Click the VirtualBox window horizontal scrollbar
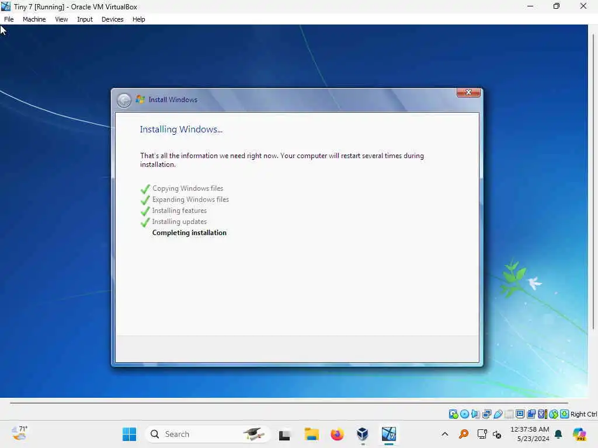Image resolution: width=598 pixels, height=448 pixels. (x=288, y=402)
